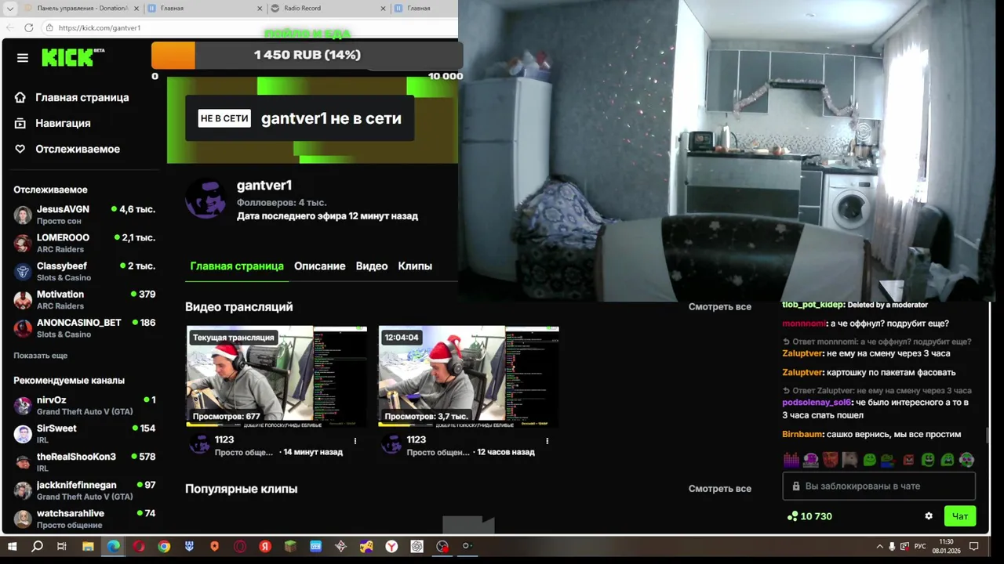Click the 10 730 channel points icon
The height and width of the screenshot is (564, 1004).
click(x=792, y=516)
